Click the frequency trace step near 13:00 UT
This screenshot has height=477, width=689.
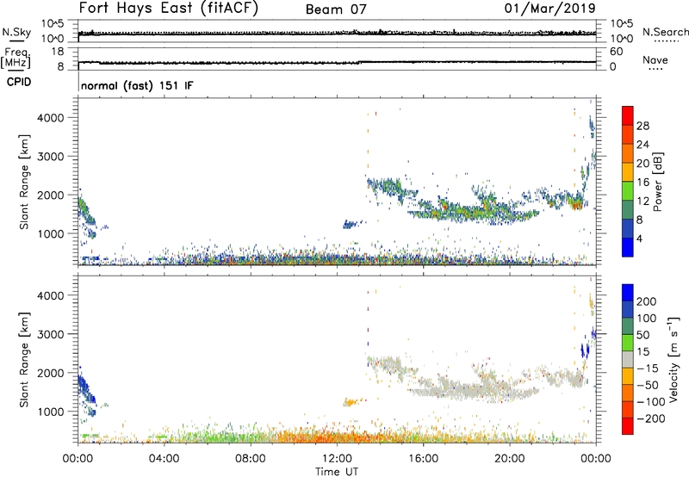(x=359, y=62)
